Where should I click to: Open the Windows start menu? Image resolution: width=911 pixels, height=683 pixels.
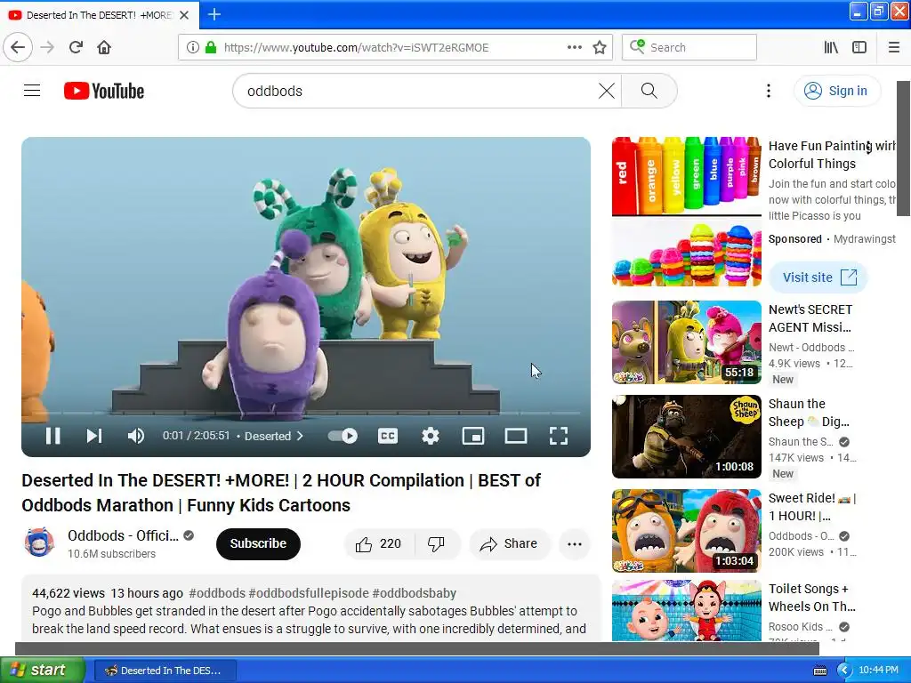tap(43, 671)
